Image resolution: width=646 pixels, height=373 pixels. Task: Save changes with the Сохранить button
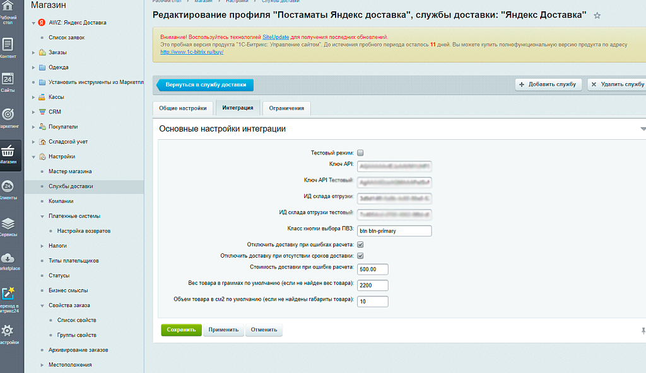click(181, 330)
